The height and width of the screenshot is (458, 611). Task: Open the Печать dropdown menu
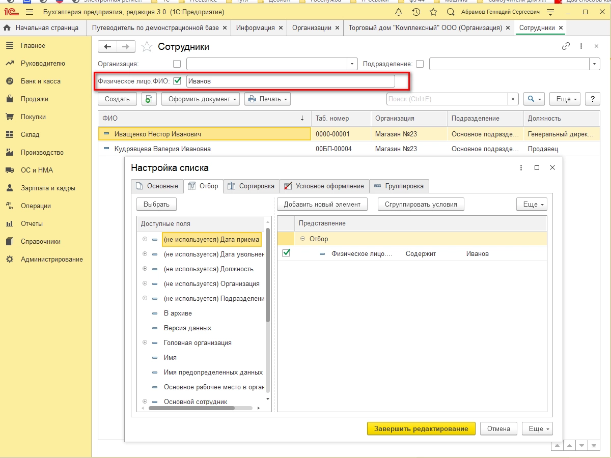(x=267, y=99)
